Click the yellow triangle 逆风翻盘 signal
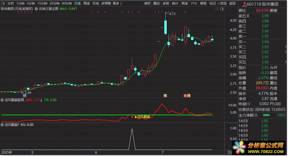Screen dimensions: 288x156 142,117
